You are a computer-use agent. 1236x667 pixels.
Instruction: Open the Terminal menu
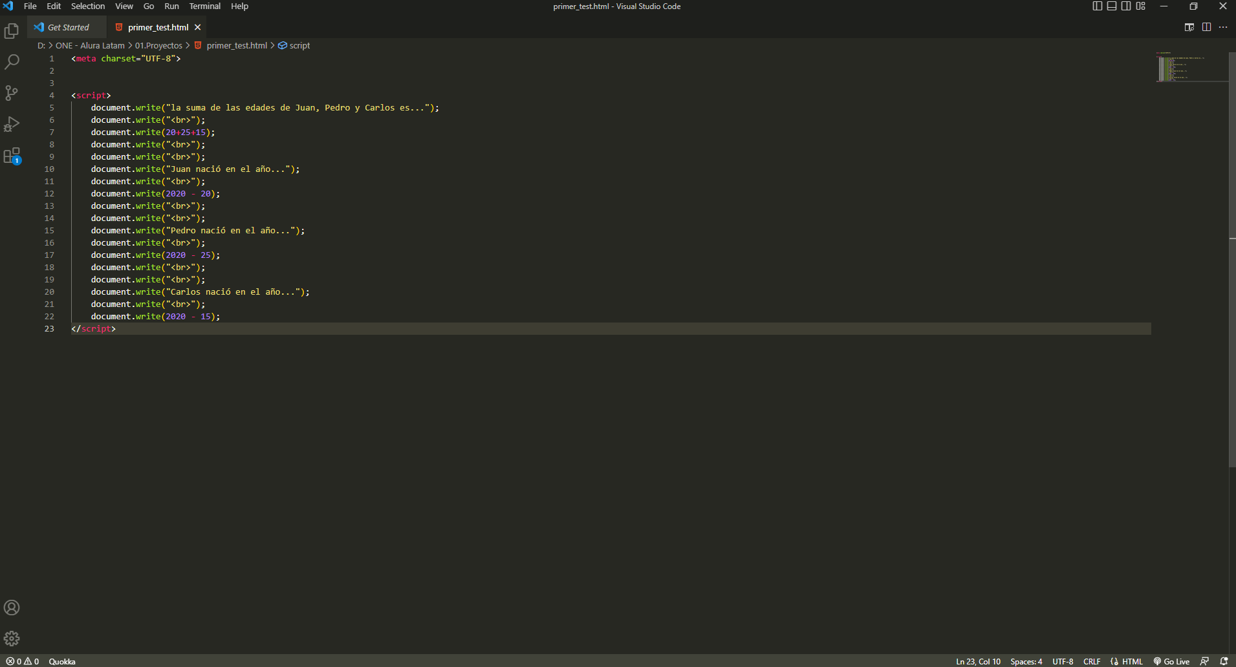tap(205, 6)
